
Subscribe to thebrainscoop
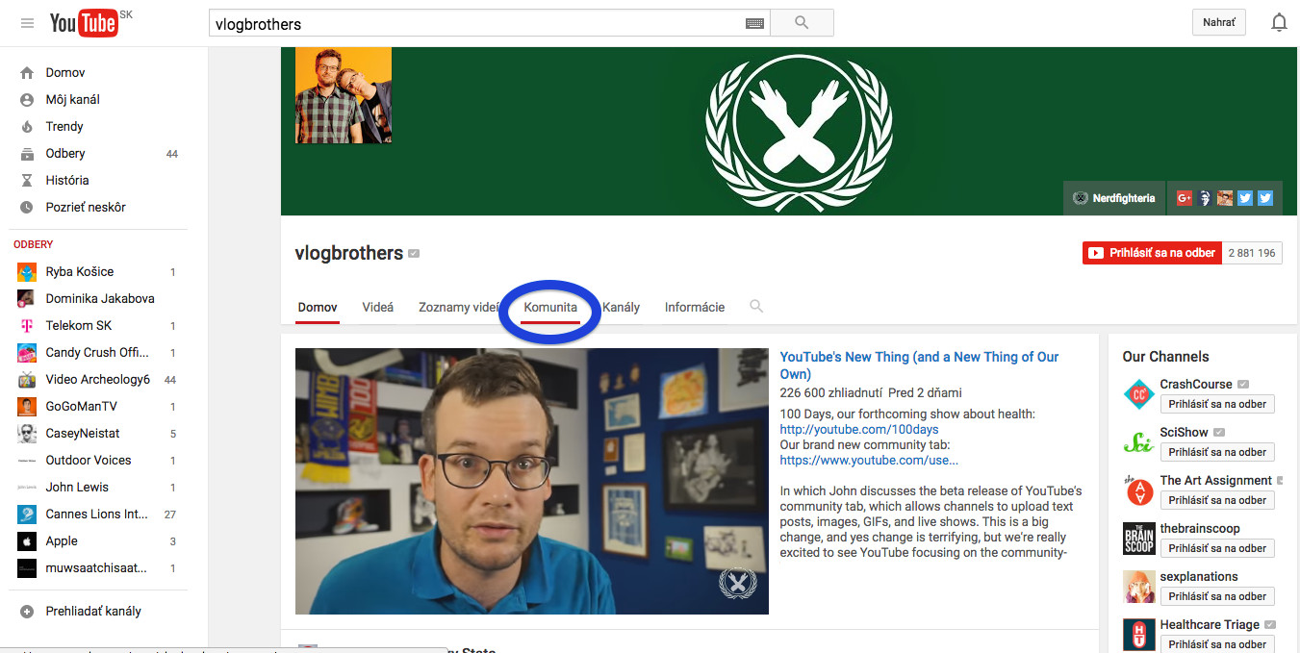1217,548
